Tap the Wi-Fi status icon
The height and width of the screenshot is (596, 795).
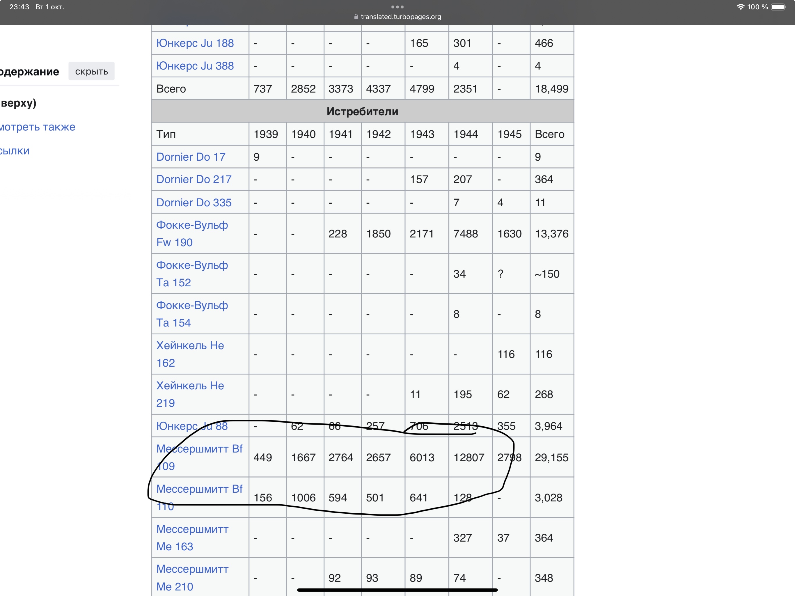point(740,7)
